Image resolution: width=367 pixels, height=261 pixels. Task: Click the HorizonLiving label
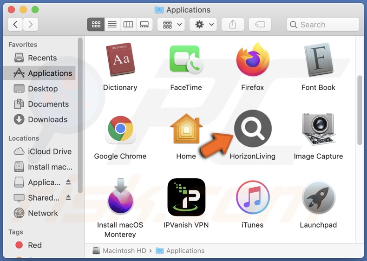[253, 157]
